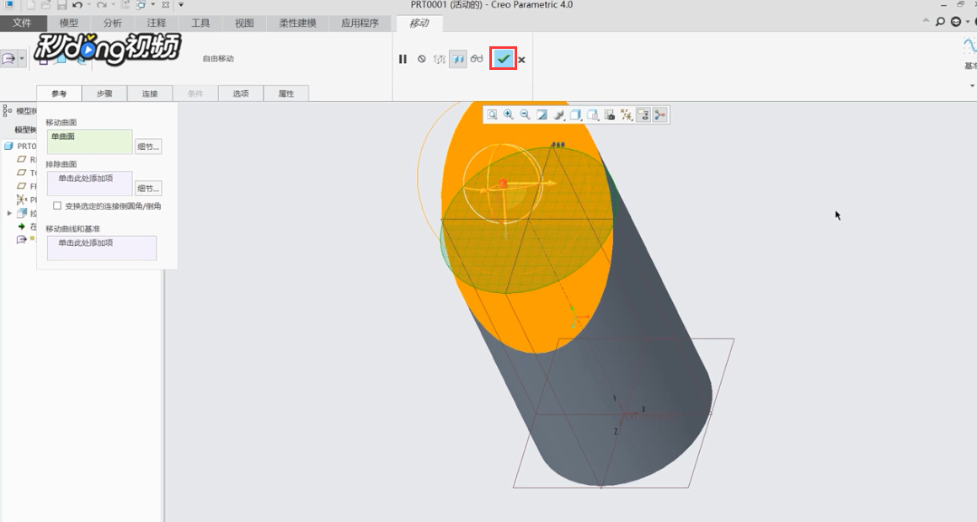
Task: Switch to unattached wireframe preview mode
Action: pos(440,59)
